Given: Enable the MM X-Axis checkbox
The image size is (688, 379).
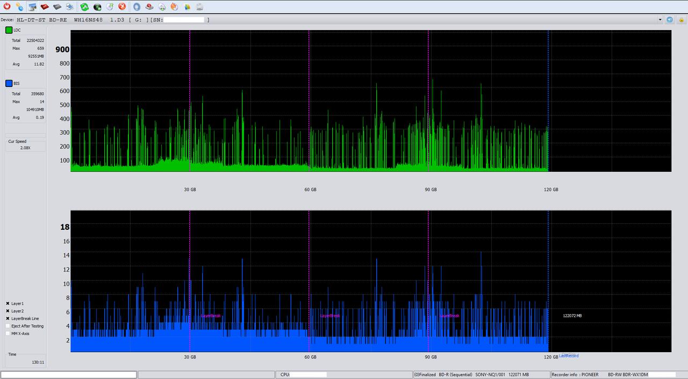Looking at the screenshot, I should [8, 333].
